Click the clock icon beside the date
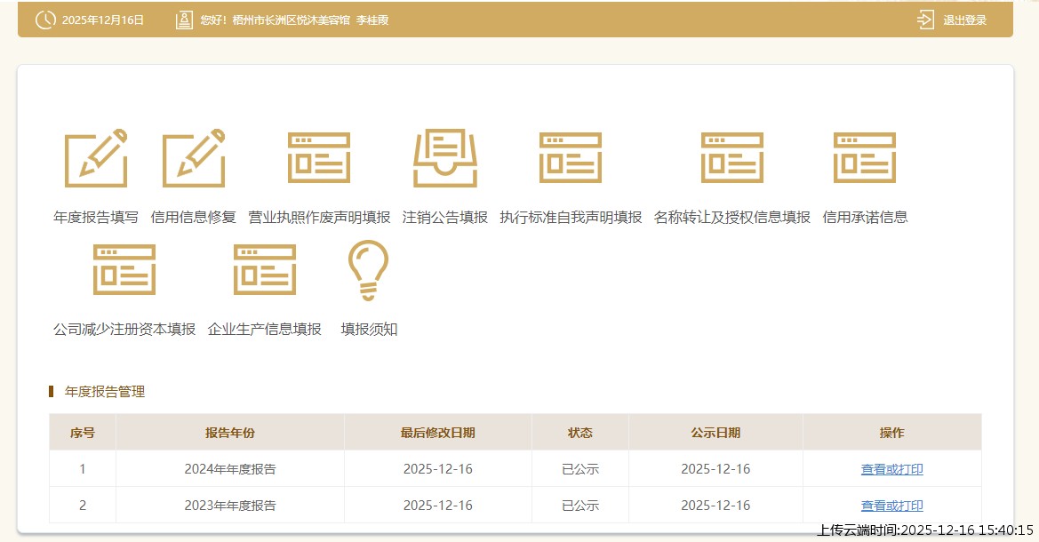The image size is (1039, 542). tap(45, 20)
